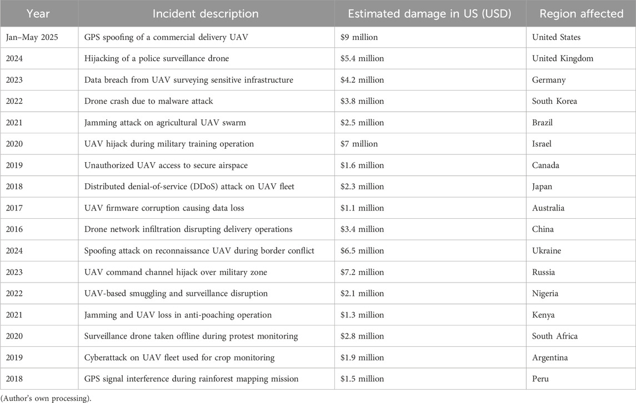Click the United Kingdom region cell

[562, 59]
